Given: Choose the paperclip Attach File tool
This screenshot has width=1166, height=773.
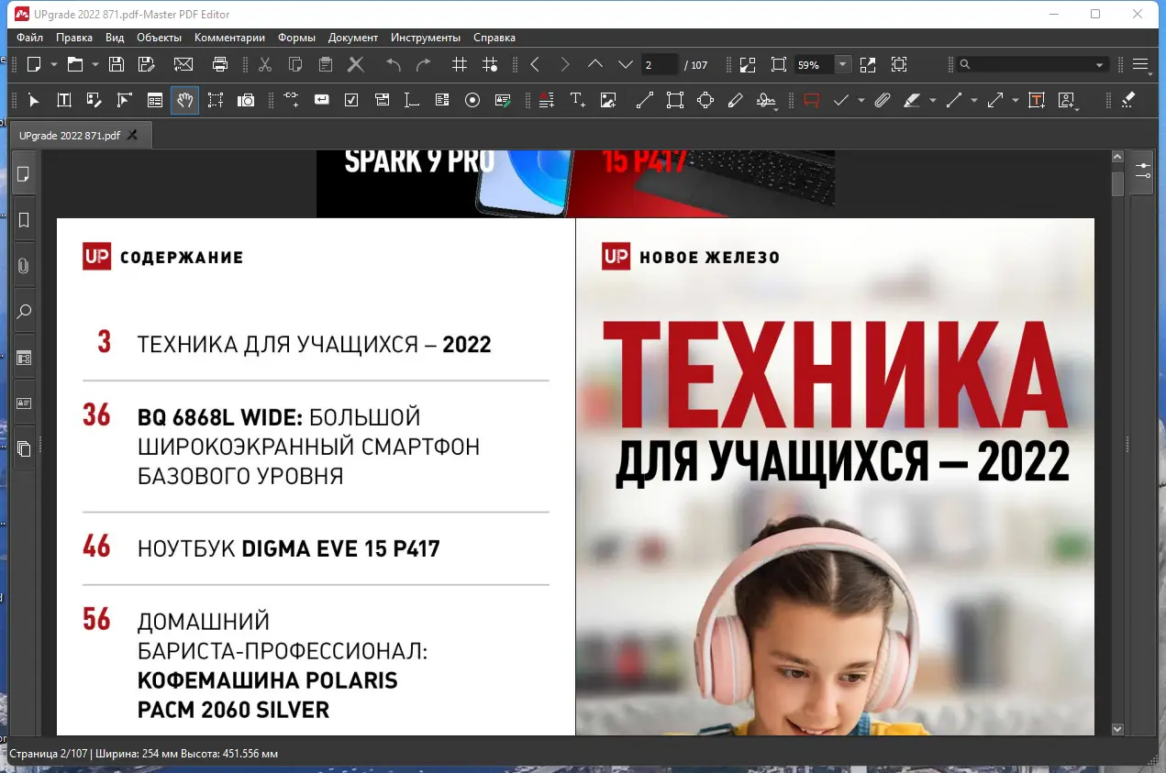Looking at the screenshot, I should tap(882, 101).
